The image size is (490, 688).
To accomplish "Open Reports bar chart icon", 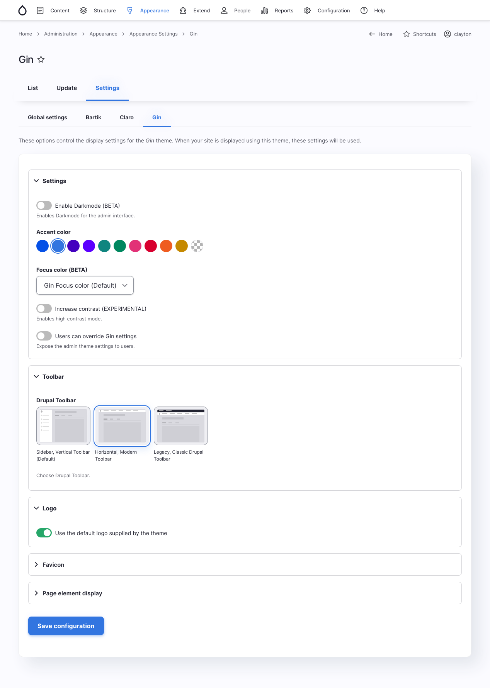I will click(264, 10).
